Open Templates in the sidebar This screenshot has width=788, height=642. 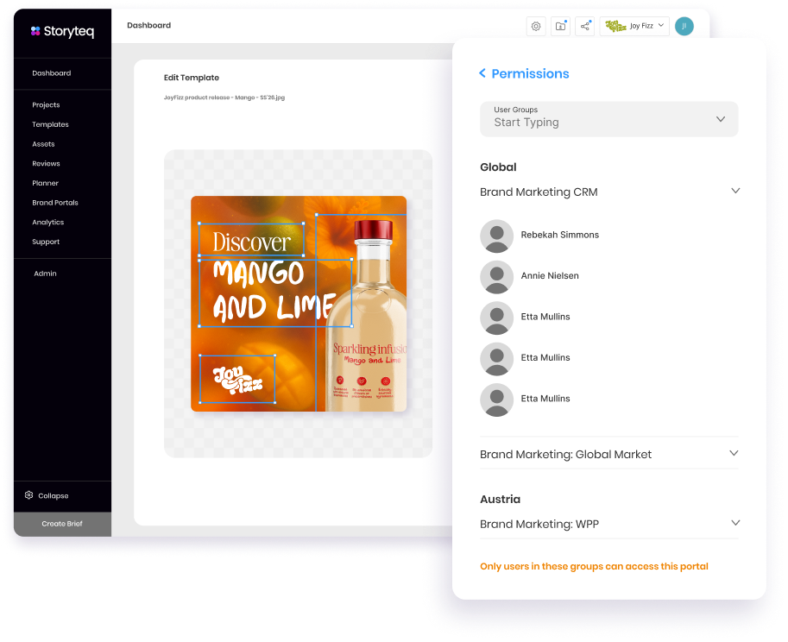pyautogui.click(x=50, y=124)
